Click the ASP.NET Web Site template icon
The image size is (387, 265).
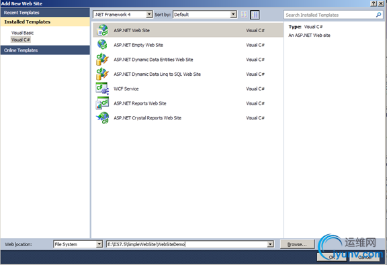(x=102, y=30)
